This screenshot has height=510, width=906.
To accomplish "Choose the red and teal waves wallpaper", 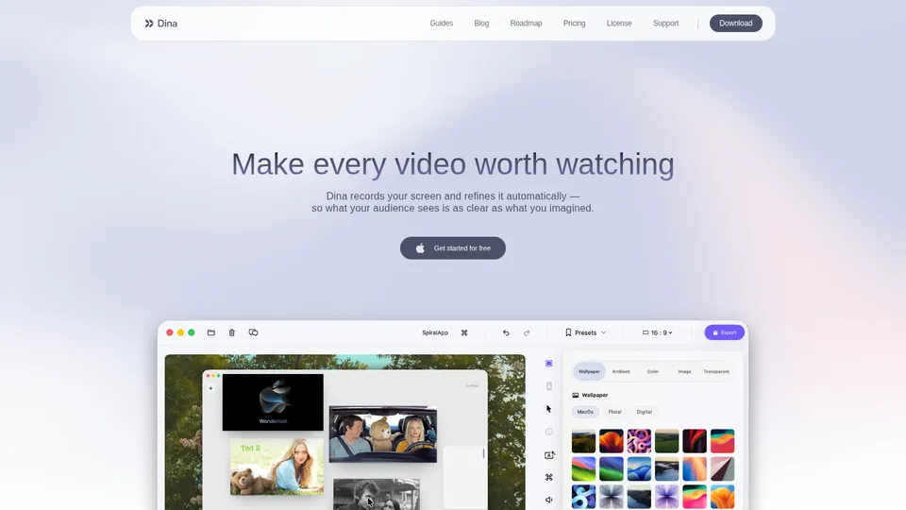I will click(x=722, y=441).
